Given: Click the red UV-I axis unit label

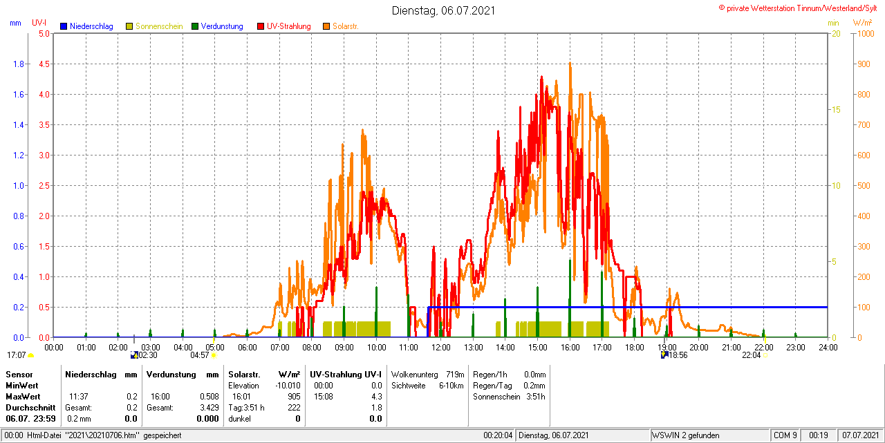Looking at the screenshot, I should click(39, 23).
